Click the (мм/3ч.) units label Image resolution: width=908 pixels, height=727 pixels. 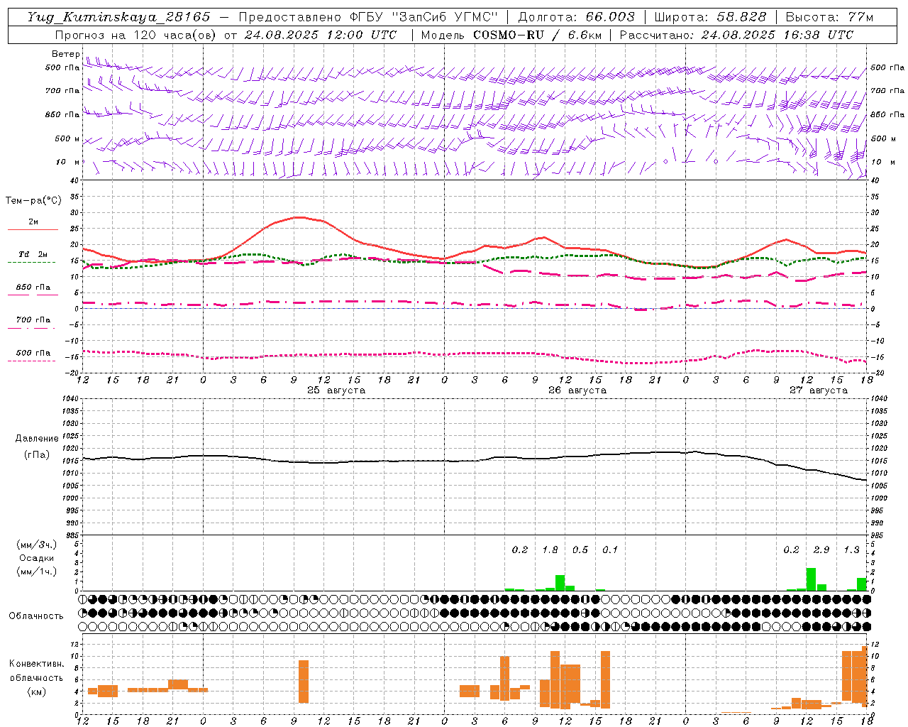pos(37,545)
